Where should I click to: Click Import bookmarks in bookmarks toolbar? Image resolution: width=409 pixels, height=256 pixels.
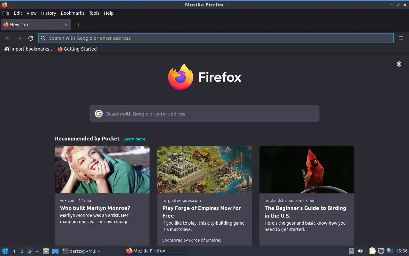click(29, 49)
